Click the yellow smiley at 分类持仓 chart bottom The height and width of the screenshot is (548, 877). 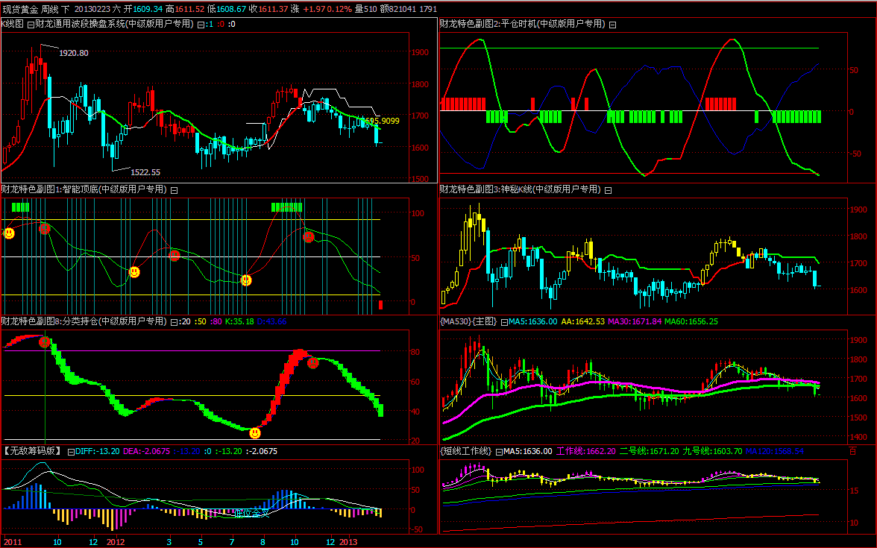pyautogui.click(x=255, y=432)
